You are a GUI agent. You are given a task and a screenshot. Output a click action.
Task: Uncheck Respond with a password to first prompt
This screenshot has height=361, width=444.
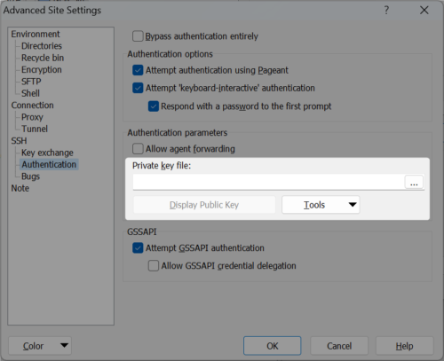pyautogui.click(x=154, y=106)
